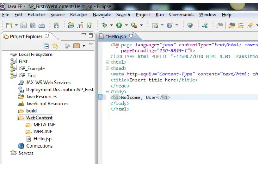This screenshot has width=258, height=178.
Task: Open the web browser globe icon
Action: coord(190,25)
